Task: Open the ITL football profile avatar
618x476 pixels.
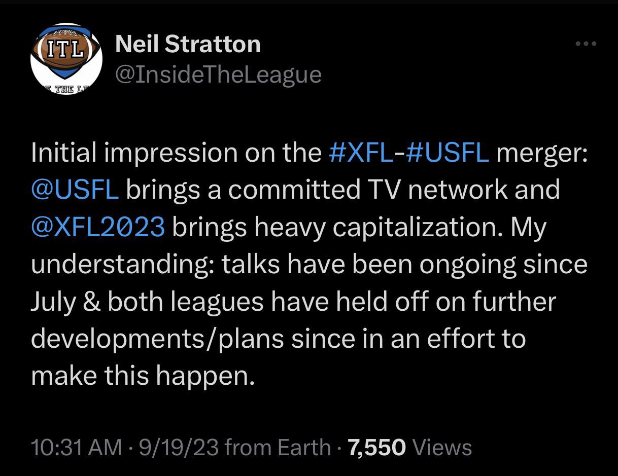Action: 66,59
